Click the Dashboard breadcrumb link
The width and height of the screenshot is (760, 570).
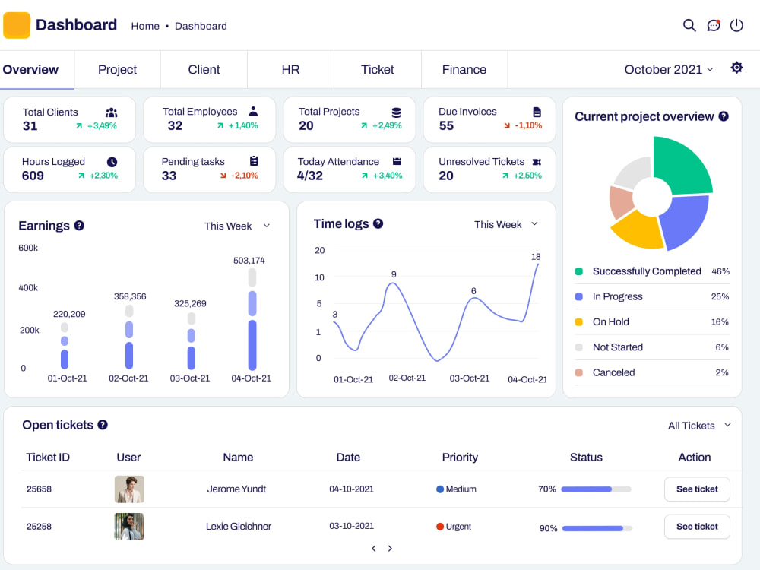[x=201, y=26]
